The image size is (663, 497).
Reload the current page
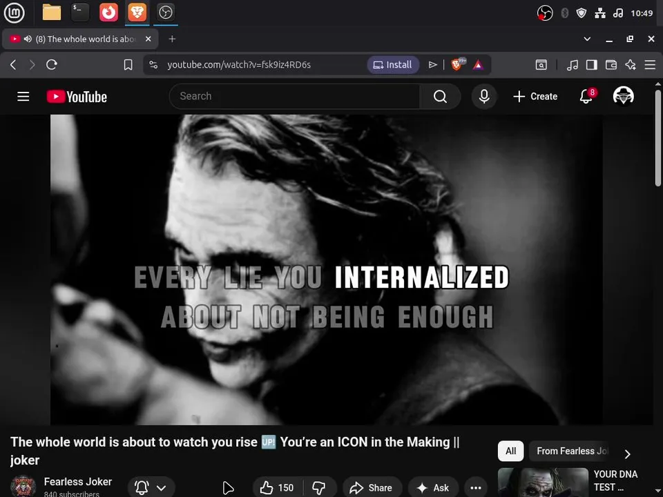(52, 65)
